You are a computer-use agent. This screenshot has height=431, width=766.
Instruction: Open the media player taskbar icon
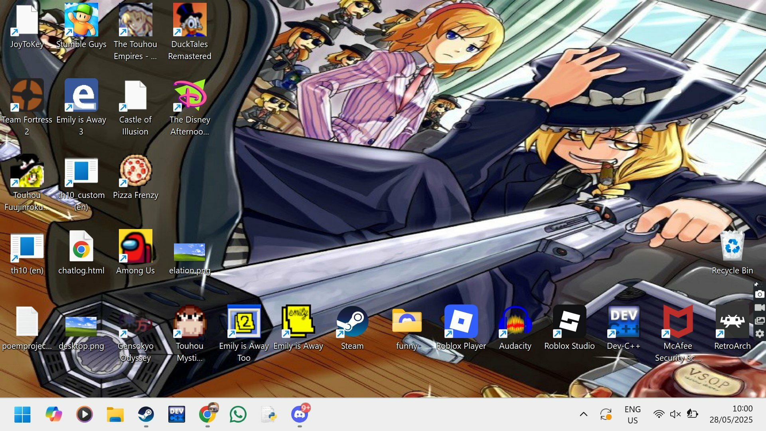coord(84,414)
